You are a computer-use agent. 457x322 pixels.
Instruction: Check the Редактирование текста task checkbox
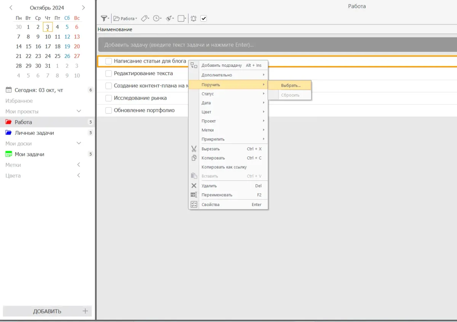(109, 73)
